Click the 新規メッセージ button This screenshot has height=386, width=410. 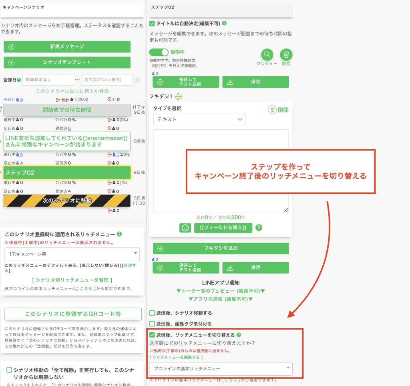[67, 46]
